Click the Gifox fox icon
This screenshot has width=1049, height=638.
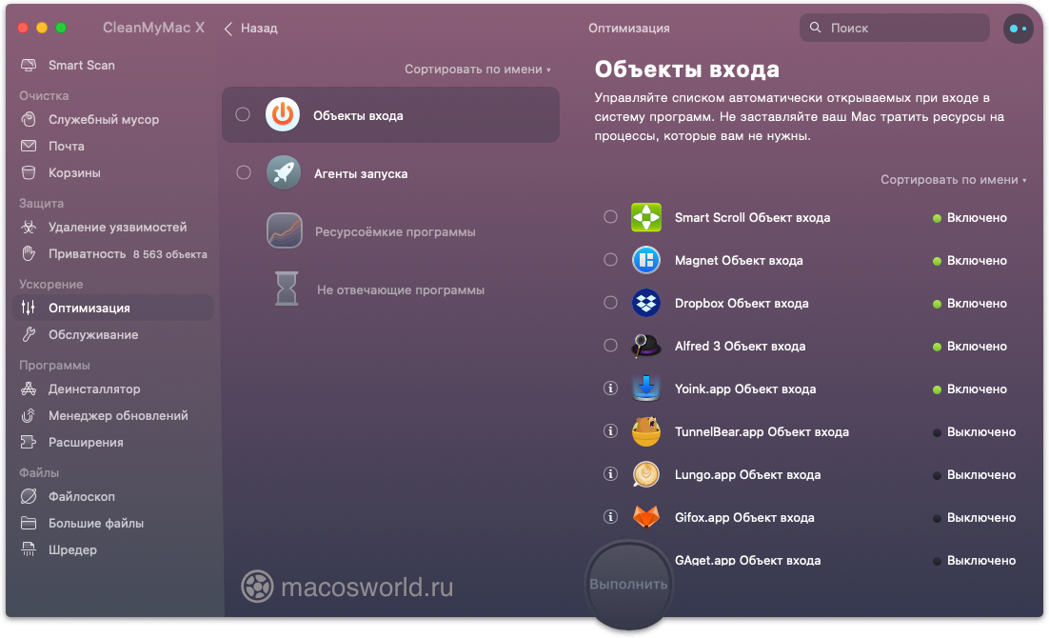coord(646,517)
